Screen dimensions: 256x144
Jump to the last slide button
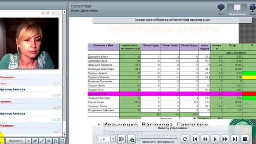tap(235, 139)
